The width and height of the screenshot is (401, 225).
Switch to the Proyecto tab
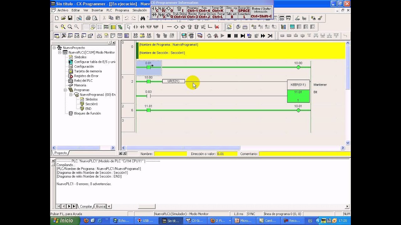point(61,153)
